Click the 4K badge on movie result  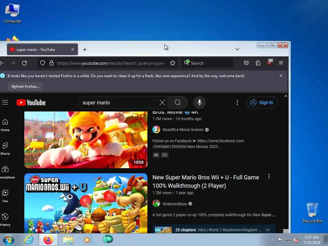(x=156, y=155)
